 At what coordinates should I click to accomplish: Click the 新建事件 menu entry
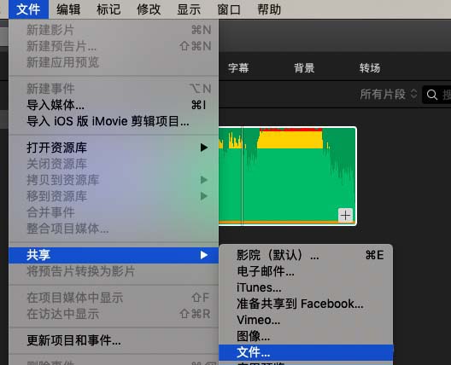(114, 89)
